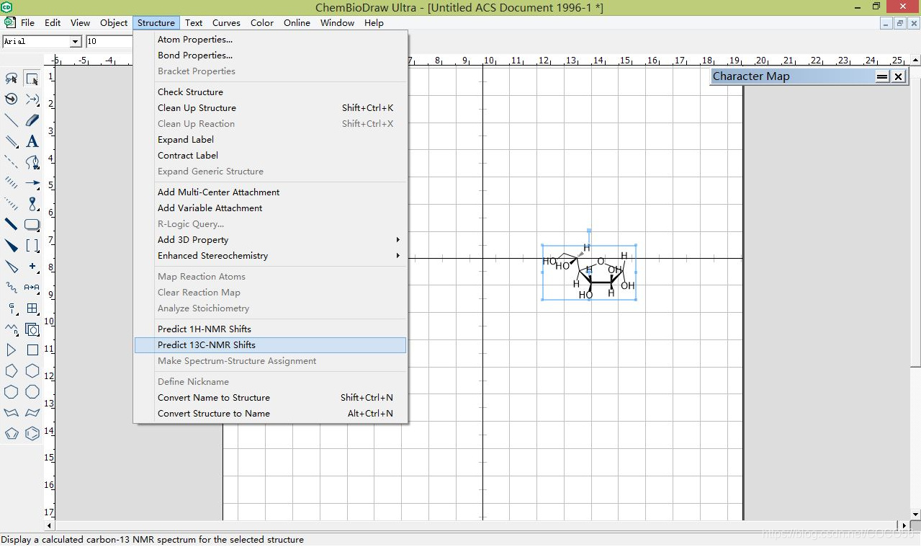The height and width of the screenshot is (547, 921).
Task: Open the Color menu
Action: tap(262, 23)
